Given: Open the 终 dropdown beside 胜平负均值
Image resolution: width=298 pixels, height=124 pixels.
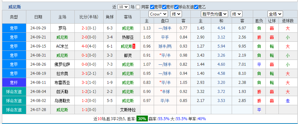Looking at the screenshot, I should pyautogui.click(x=237, y=14).
